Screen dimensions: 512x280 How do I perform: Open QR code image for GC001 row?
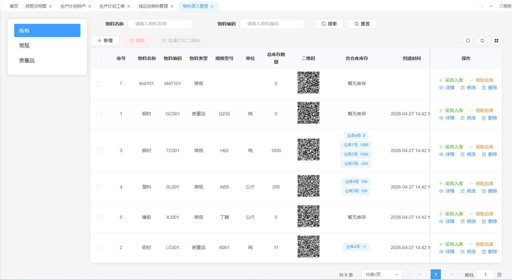(308, 113)
